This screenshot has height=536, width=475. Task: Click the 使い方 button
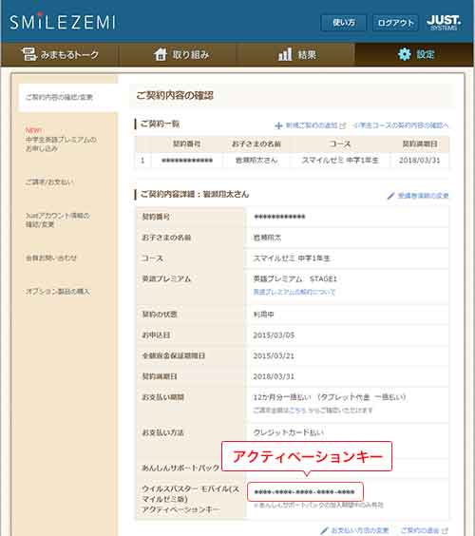344,23
